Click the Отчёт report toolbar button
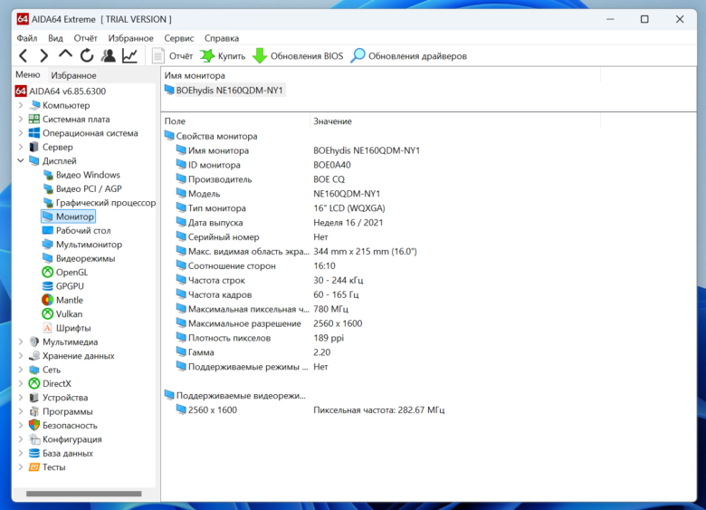 173,56
